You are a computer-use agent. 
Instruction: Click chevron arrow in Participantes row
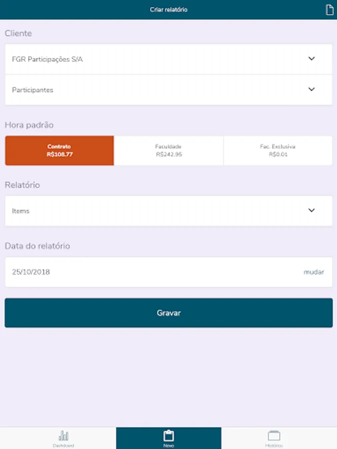[312, 90]
